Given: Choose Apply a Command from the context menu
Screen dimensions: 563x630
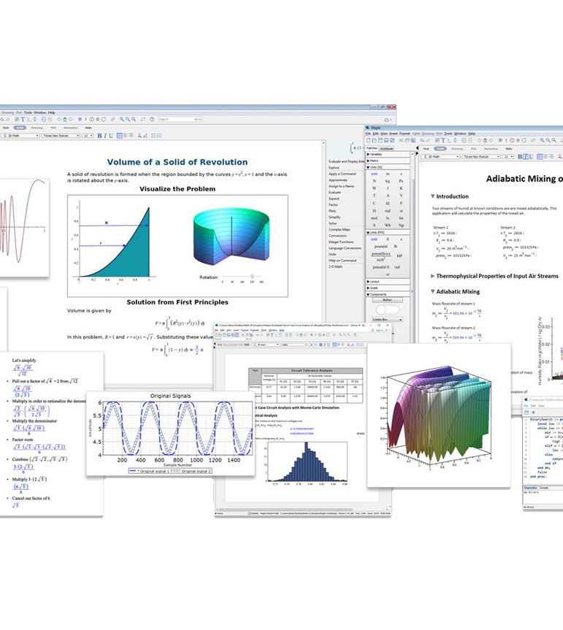Looking at the screenshot, I should coord(342,174).
